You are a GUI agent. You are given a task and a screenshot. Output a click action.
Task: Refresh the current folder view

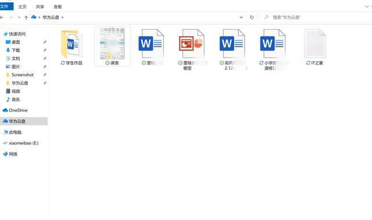(x=252, y=17)
